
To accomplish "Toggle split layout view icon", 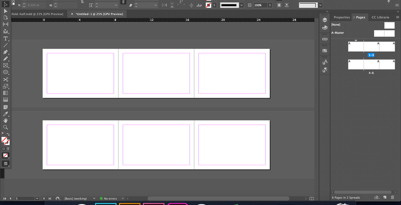I will point(311,198).
